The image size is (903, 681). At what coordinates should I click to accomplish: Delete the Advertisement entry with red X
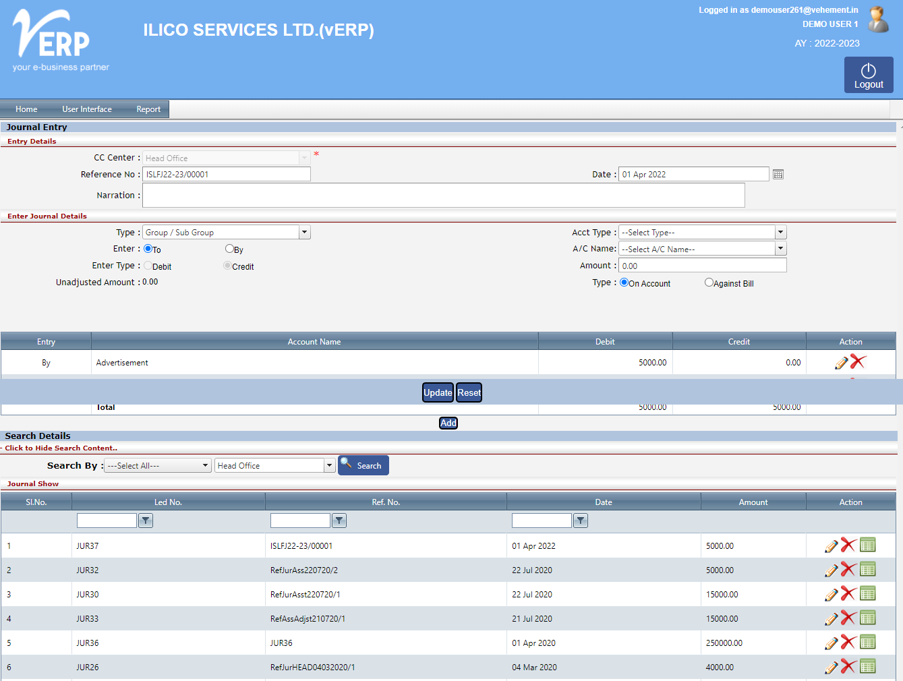click(858, 362)
